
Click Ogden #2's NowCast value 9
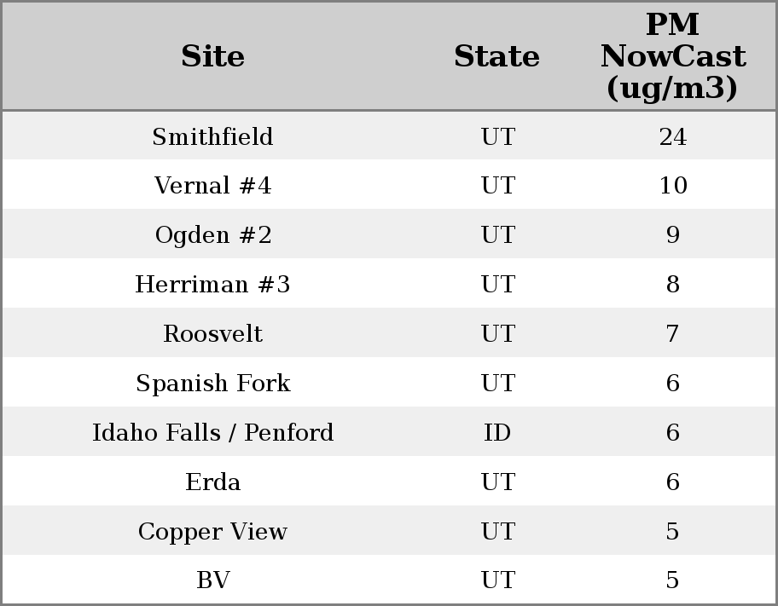click(x=672, y=235)
